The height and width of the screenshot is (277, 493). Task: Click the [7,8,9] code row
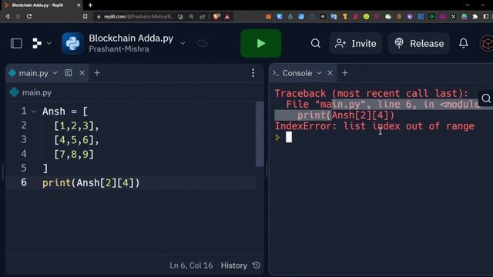[x=74, y=155]
